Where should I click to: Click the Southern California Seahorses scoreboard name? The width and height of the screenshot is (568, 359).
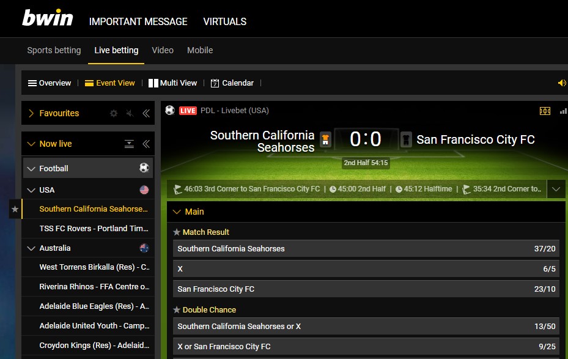[x=262, y=141]
